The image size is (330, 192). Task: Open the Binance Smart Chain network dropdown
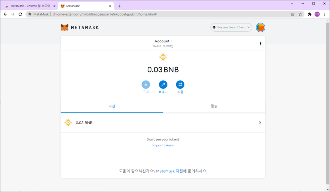231,27
